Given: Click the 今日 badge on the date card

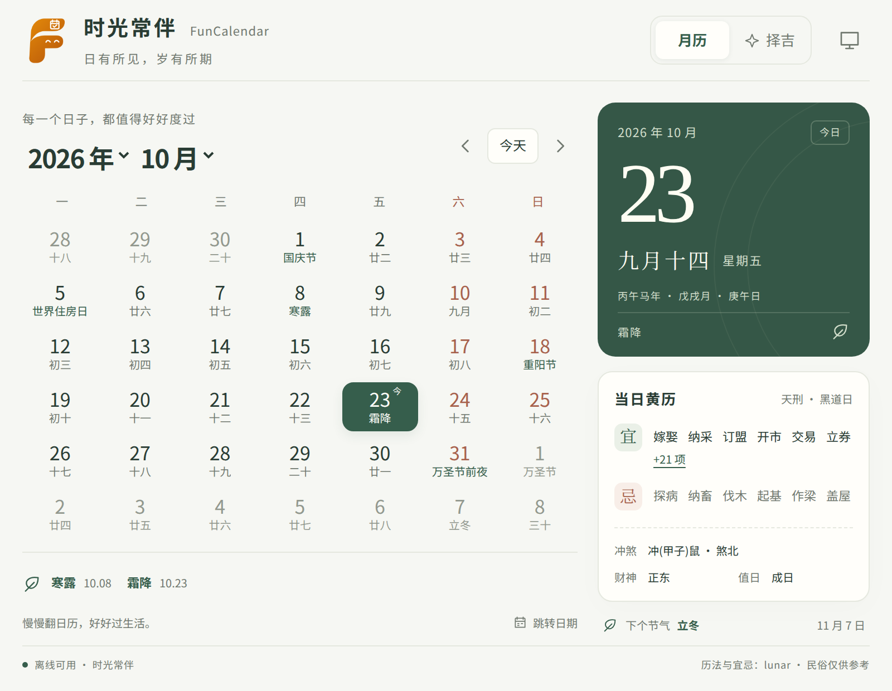Looking at the screenshot, I should 830,133.
